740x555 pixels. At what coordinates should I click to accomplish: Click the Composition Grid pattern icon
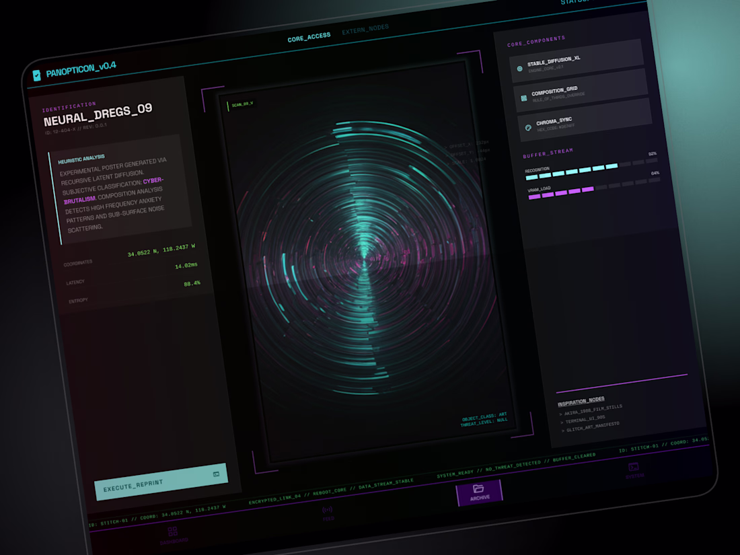pos(524,98)
